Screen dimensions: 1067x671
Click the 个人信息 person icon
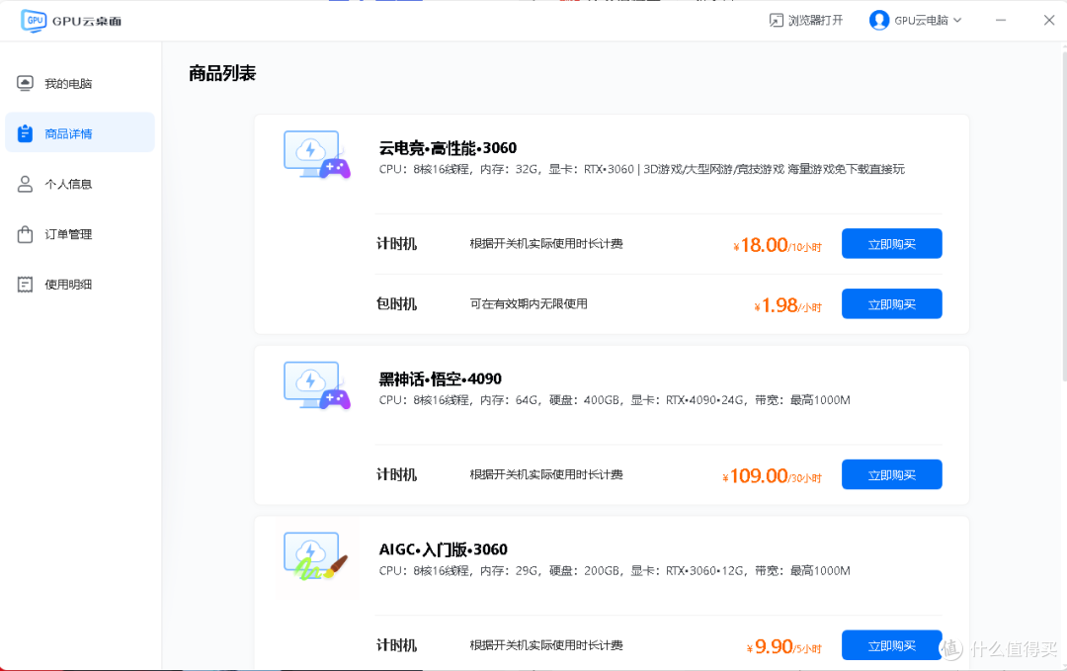[25, 184]
